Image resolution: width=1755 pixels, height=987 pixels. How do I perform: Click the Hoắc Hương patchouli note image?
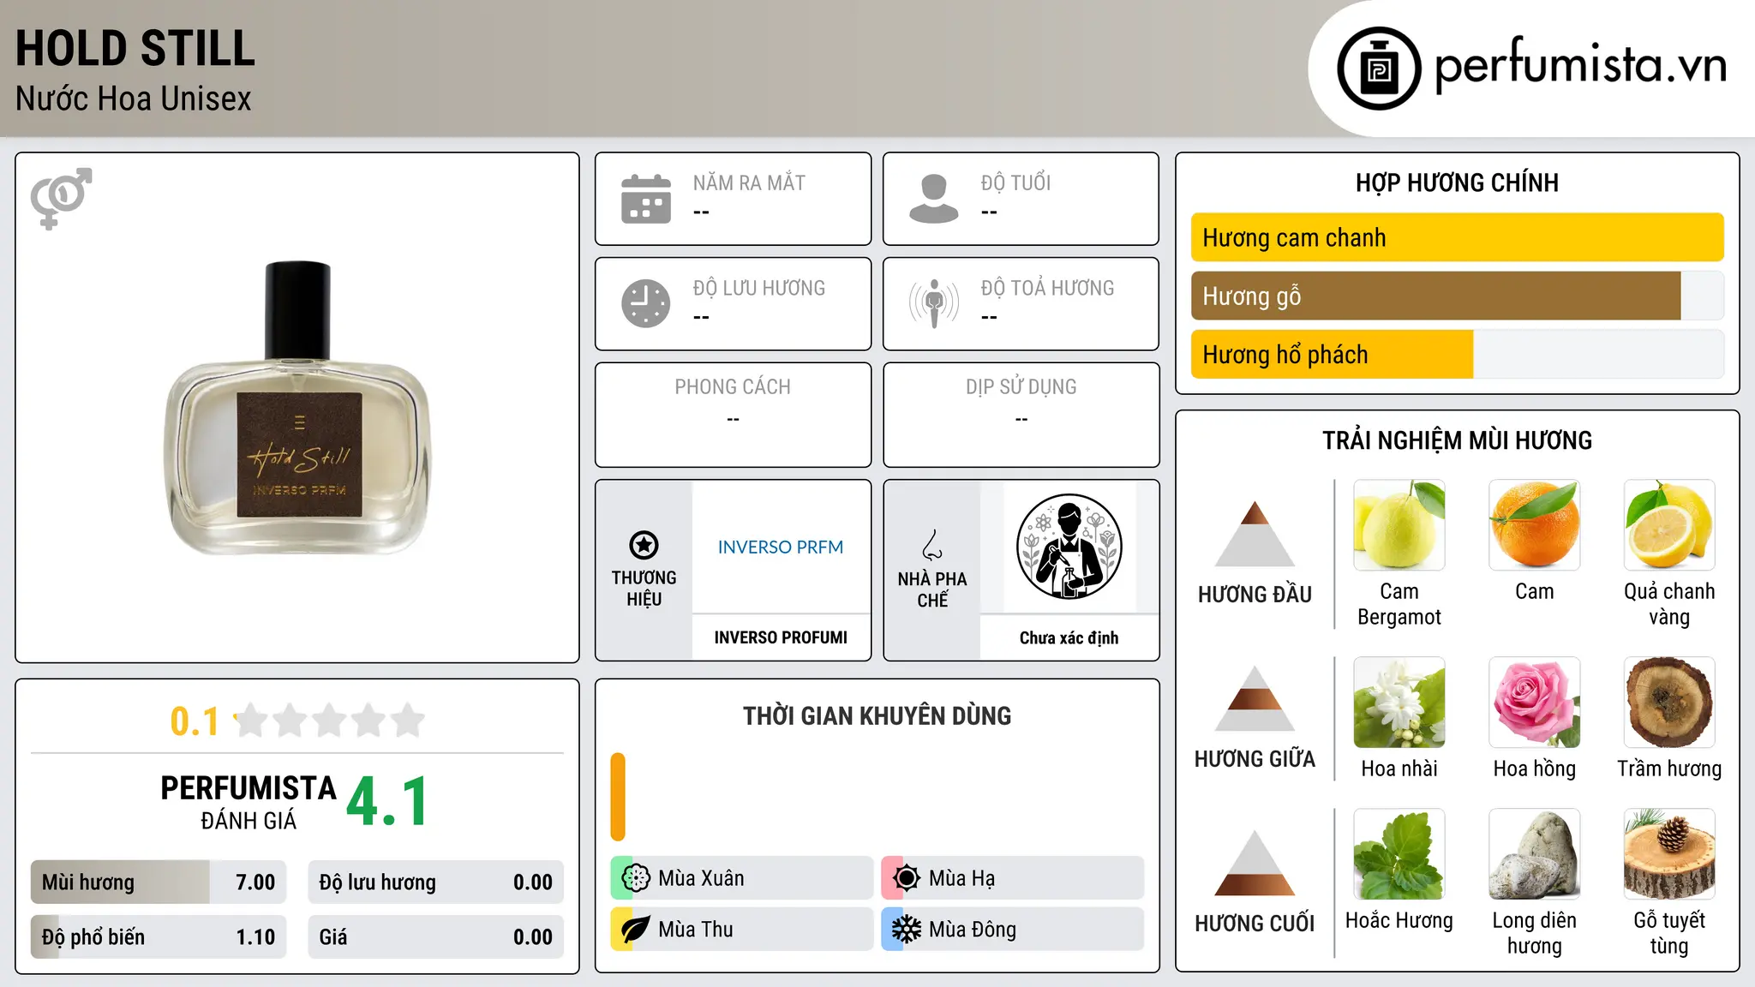pyautogui.click(x=1399, y=854)
